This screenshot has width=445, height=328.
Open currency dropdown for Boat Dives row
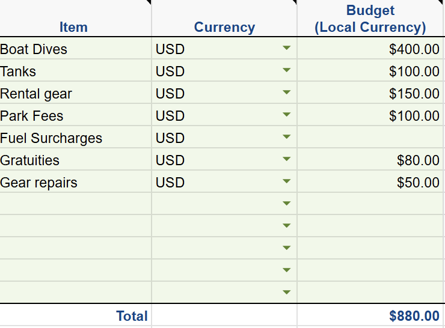pyautogui.click(x=286, y=49)
